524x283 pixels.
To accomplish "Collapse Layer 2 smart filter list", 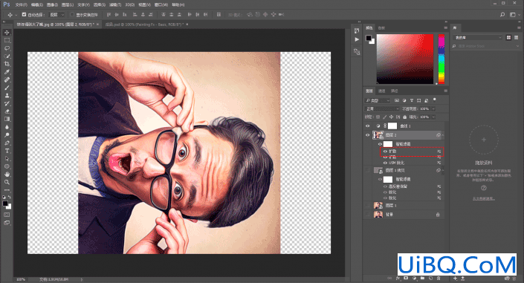I will (443, 135).
